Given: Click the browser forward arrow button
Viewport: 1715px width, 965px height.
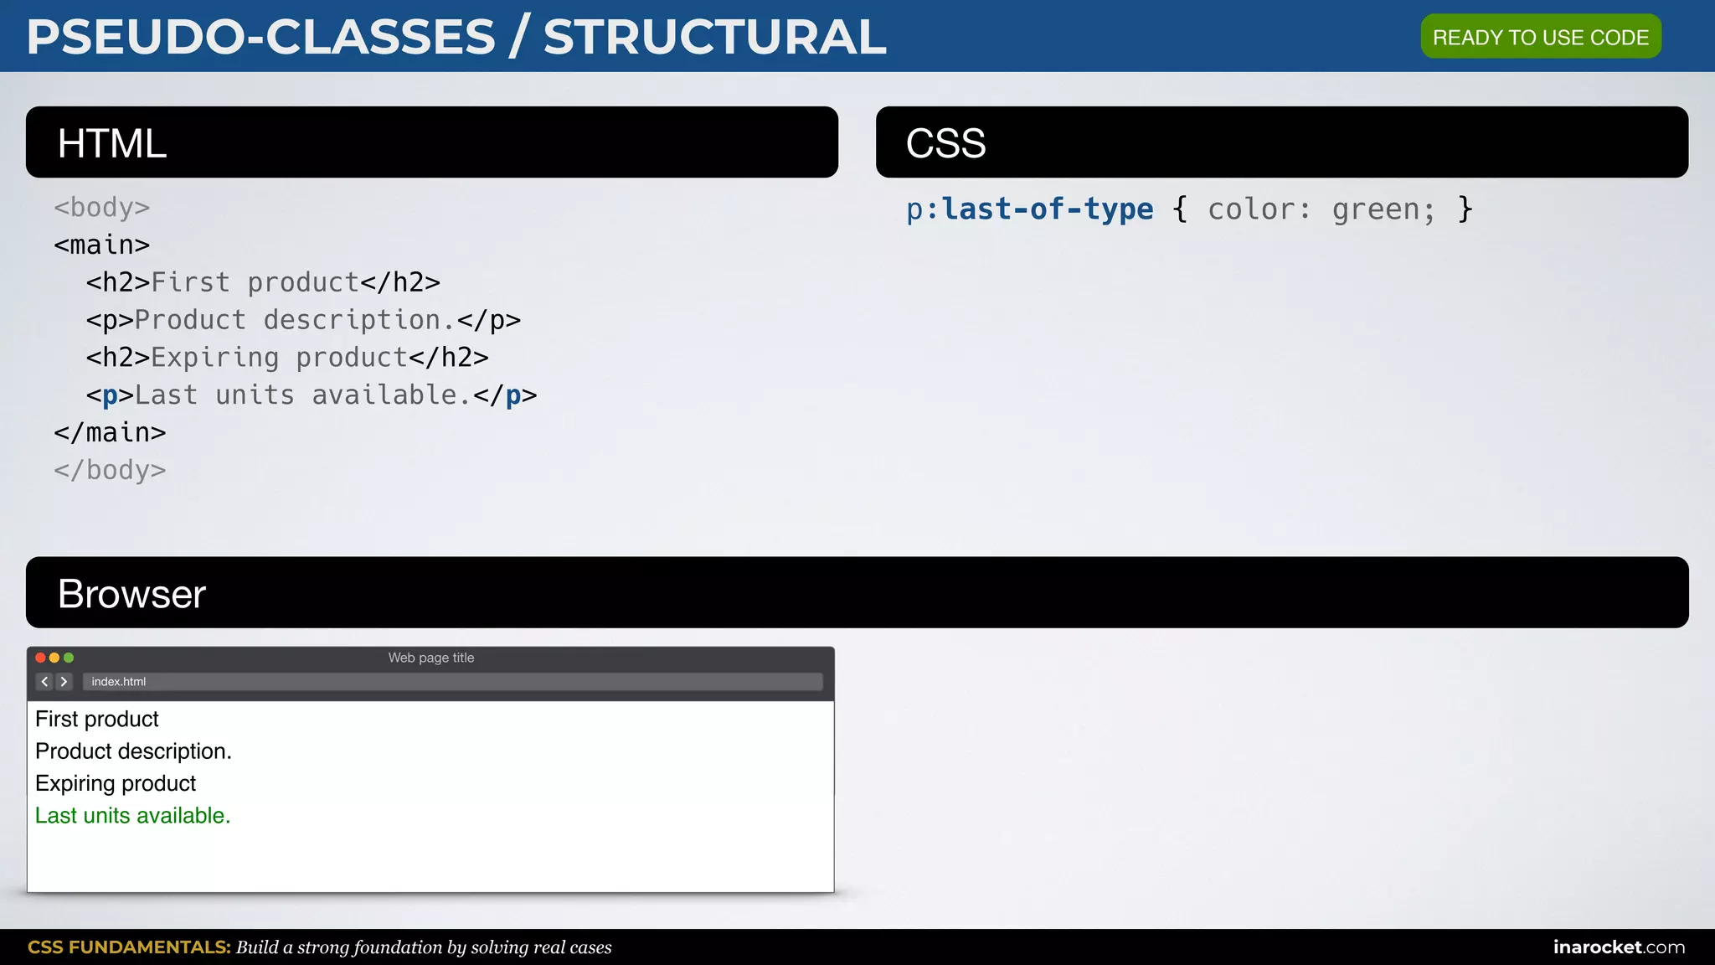Looking at the screenshot, I should (x=64, y=682).
